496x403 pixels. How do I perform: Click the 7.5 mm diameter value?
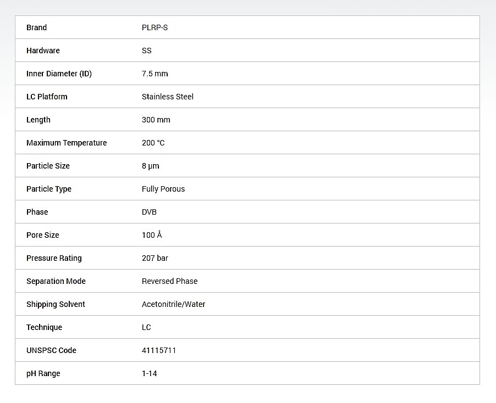pos(155,74)
